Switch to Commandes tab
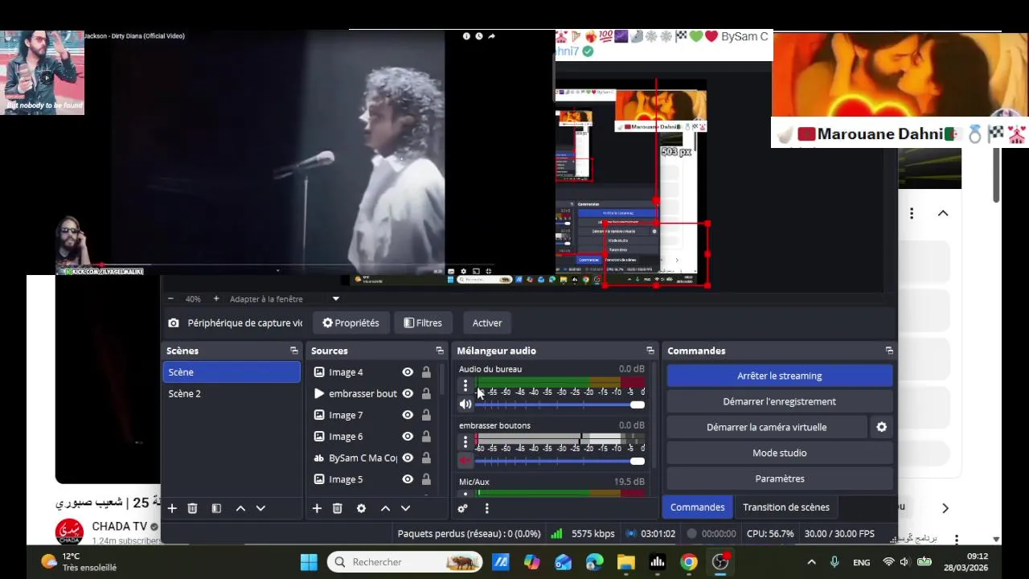 coord(697,507)
